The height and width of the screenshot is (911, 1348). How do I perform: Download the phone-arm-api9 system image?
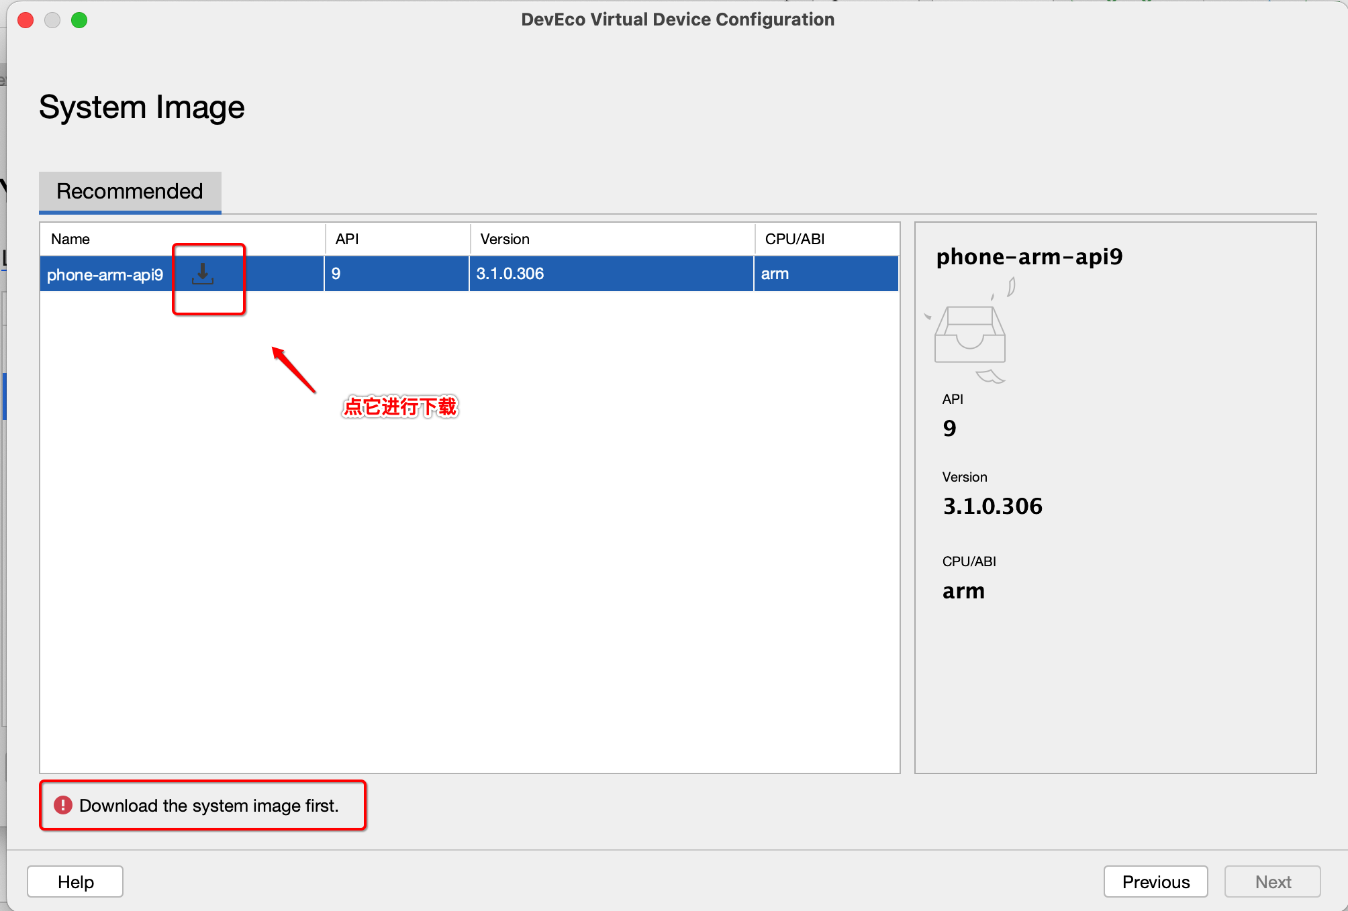pos(203,274)
